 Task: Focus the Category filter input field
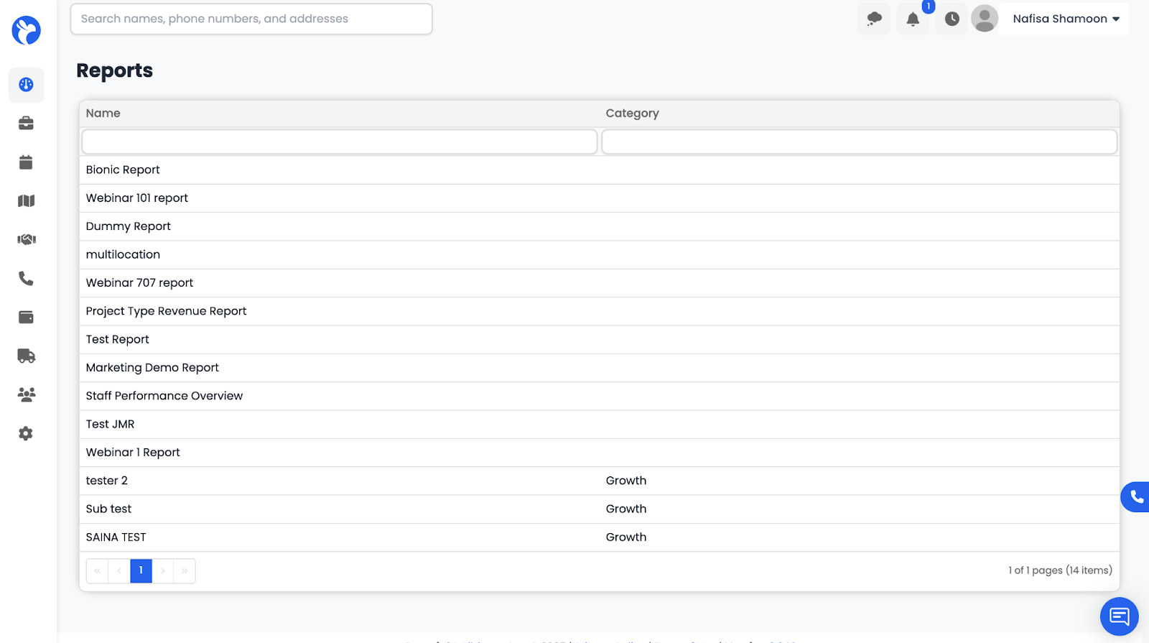(859, 142)
